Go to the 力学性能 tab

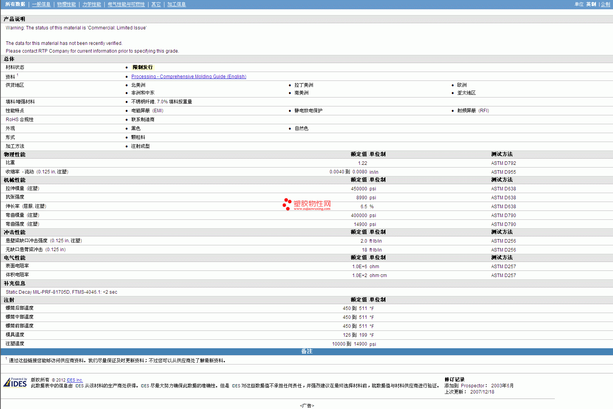92,4
